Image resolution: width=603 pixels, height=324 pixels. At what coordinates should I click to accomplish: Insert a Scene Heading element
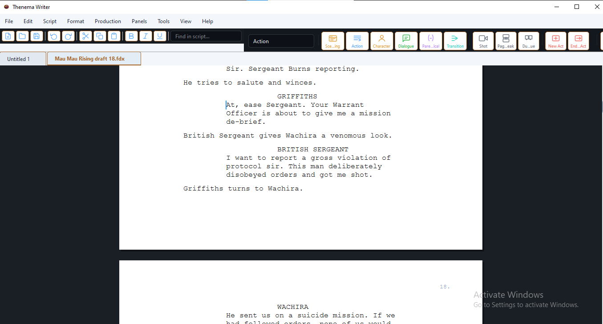click(333, 41)
